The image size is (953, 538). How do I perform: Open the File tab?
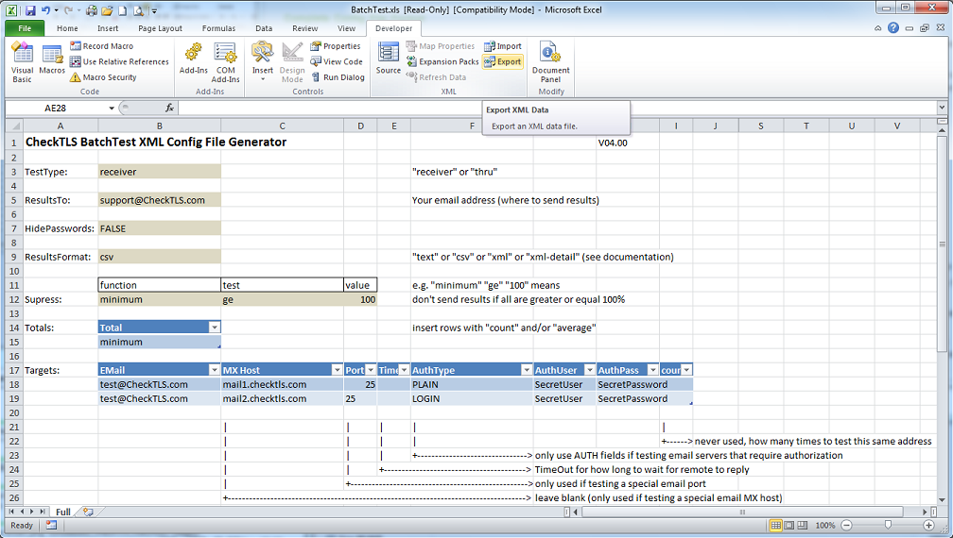point(25,28)
